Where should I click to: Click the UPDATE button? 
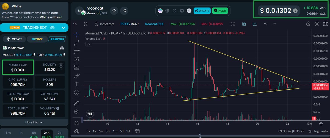coord(202,11)
